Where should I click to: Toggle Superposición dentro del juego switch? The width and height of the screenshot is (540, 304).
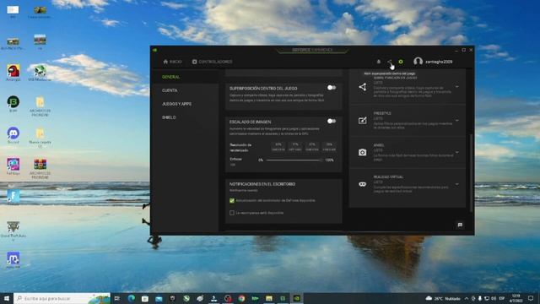[x=332, y=88]
